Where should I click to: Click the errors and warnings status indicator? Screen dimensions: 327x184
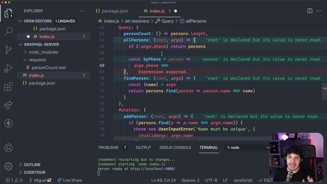(14, 180)
